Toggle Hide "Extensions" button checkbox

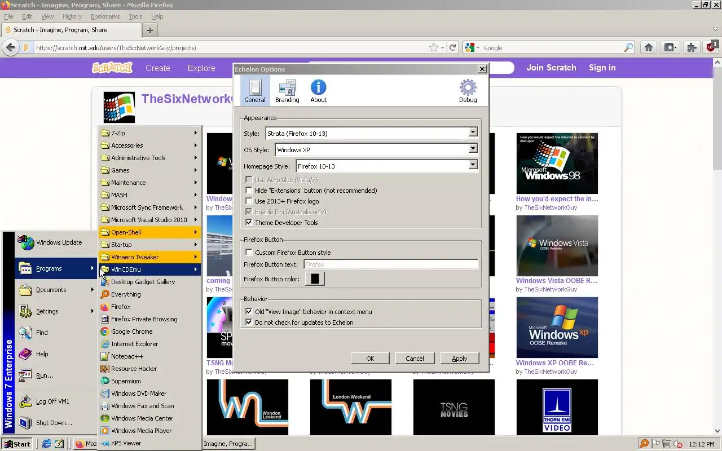click(x=249, y=191)
